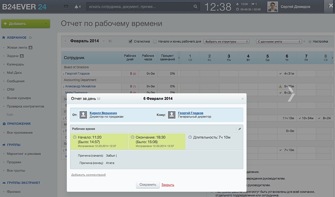Open Задачи in sidebar
Screen dimensions: 335x197
pyautogui.click(x=13, y=56)
